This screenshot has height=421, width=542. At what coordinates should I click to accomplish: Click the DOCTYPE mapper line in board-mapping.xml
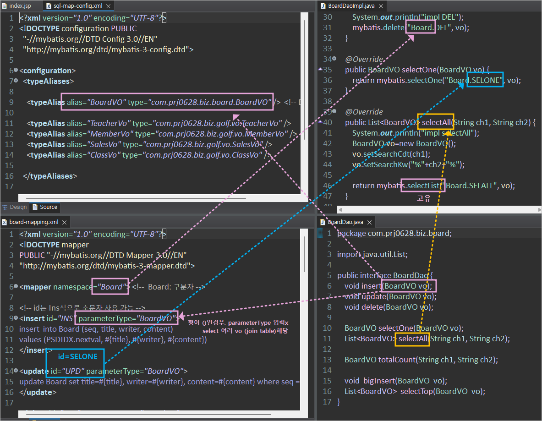point(54,245)
